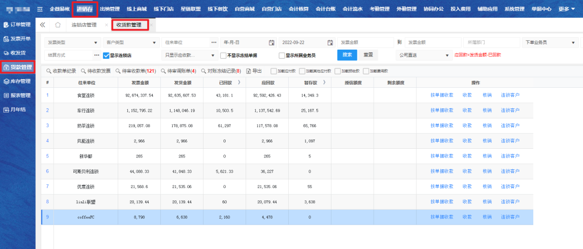Collapse the sidebar with double-chevron icon
The width and height of the screenshot is (583, 249).
pos(43,25)
